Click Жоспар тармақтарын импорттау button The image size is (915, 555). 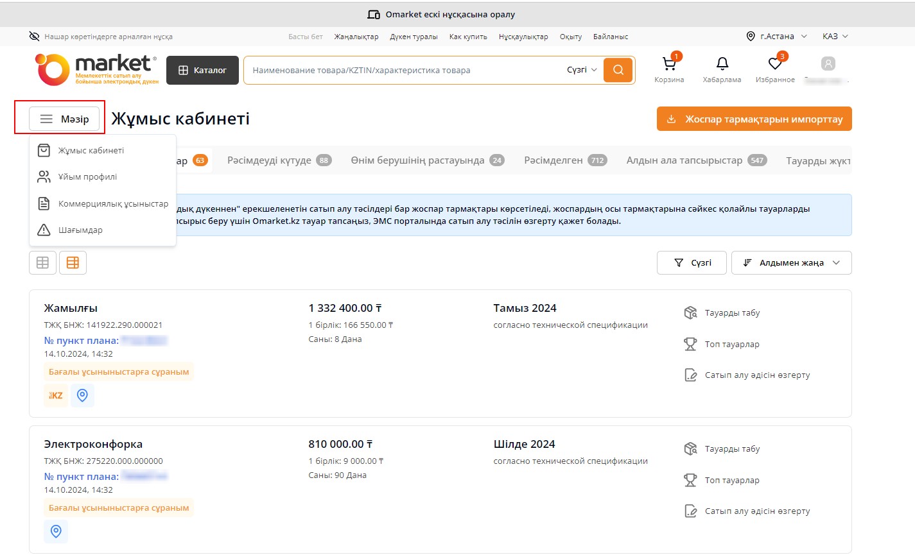tap(754, 119)
